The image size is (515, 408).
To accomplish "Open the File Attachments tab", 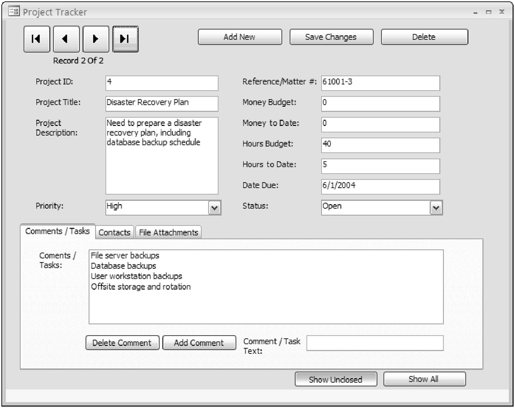I will click(168, 233).
